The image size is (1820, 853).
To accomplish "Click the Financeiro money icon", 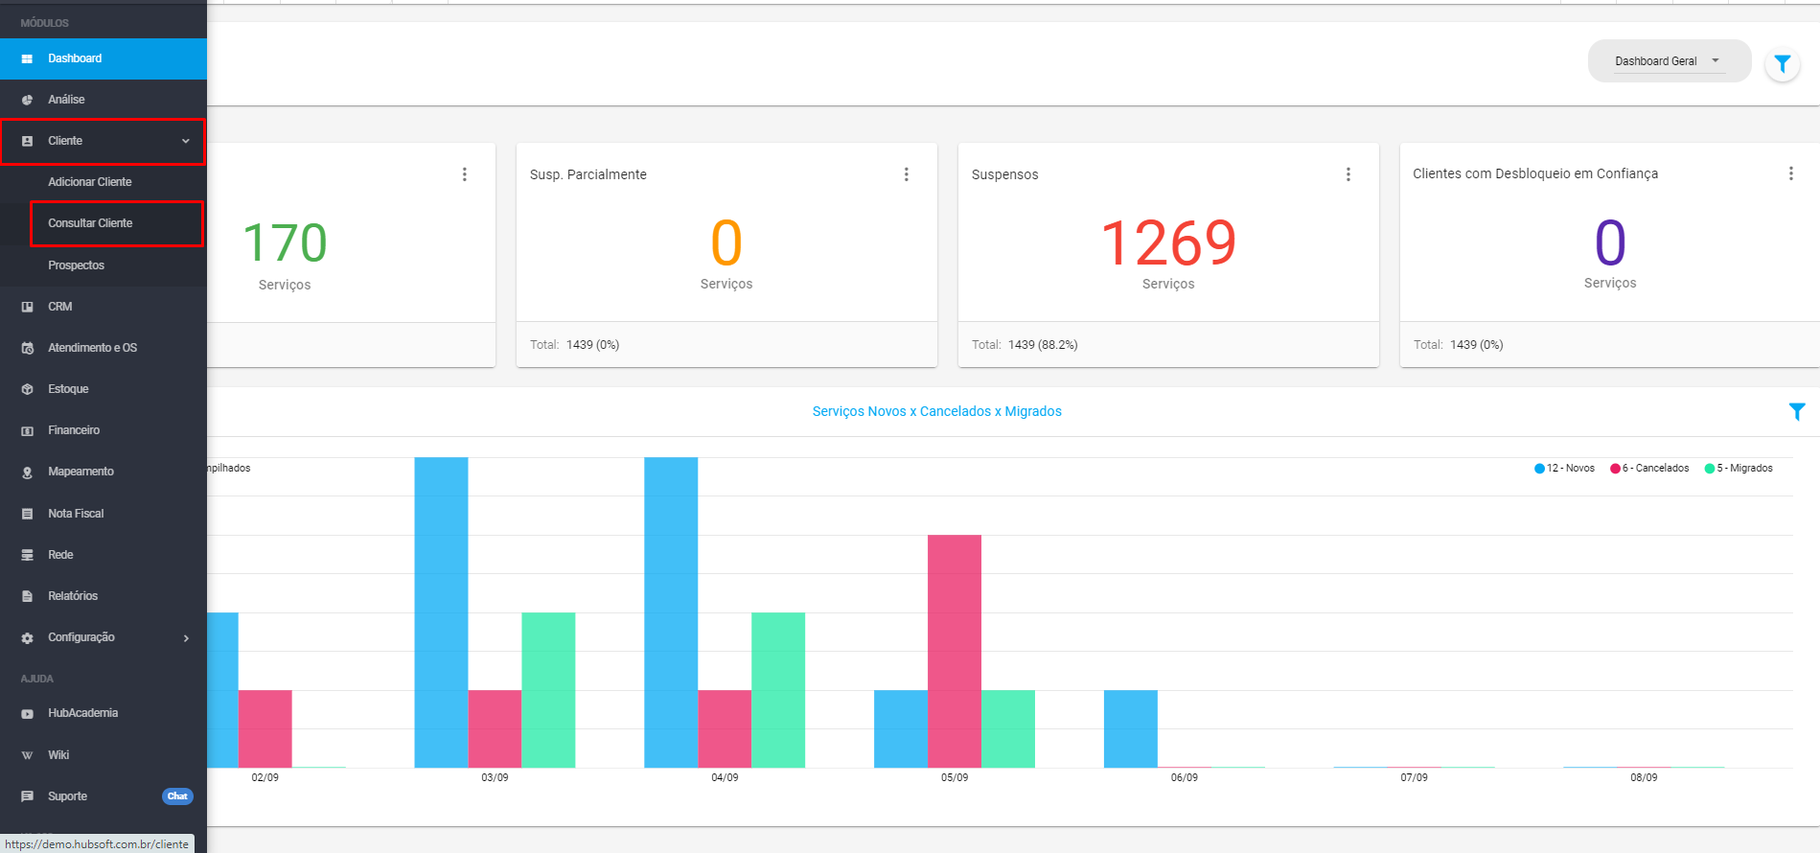I will (x=27, y=430).
